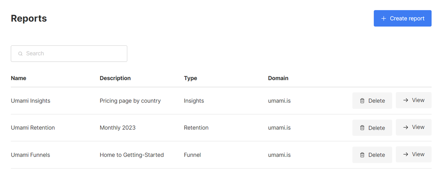This screenshot has height=178, width=443.
Task: Click the Umami Retention report name
Action: click(x=33, y=128)
